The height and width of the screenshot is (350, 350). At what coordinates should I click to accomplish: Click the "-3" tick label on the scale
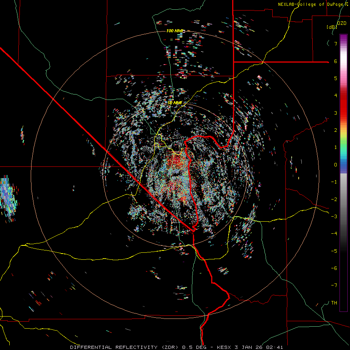pos(334,217)
